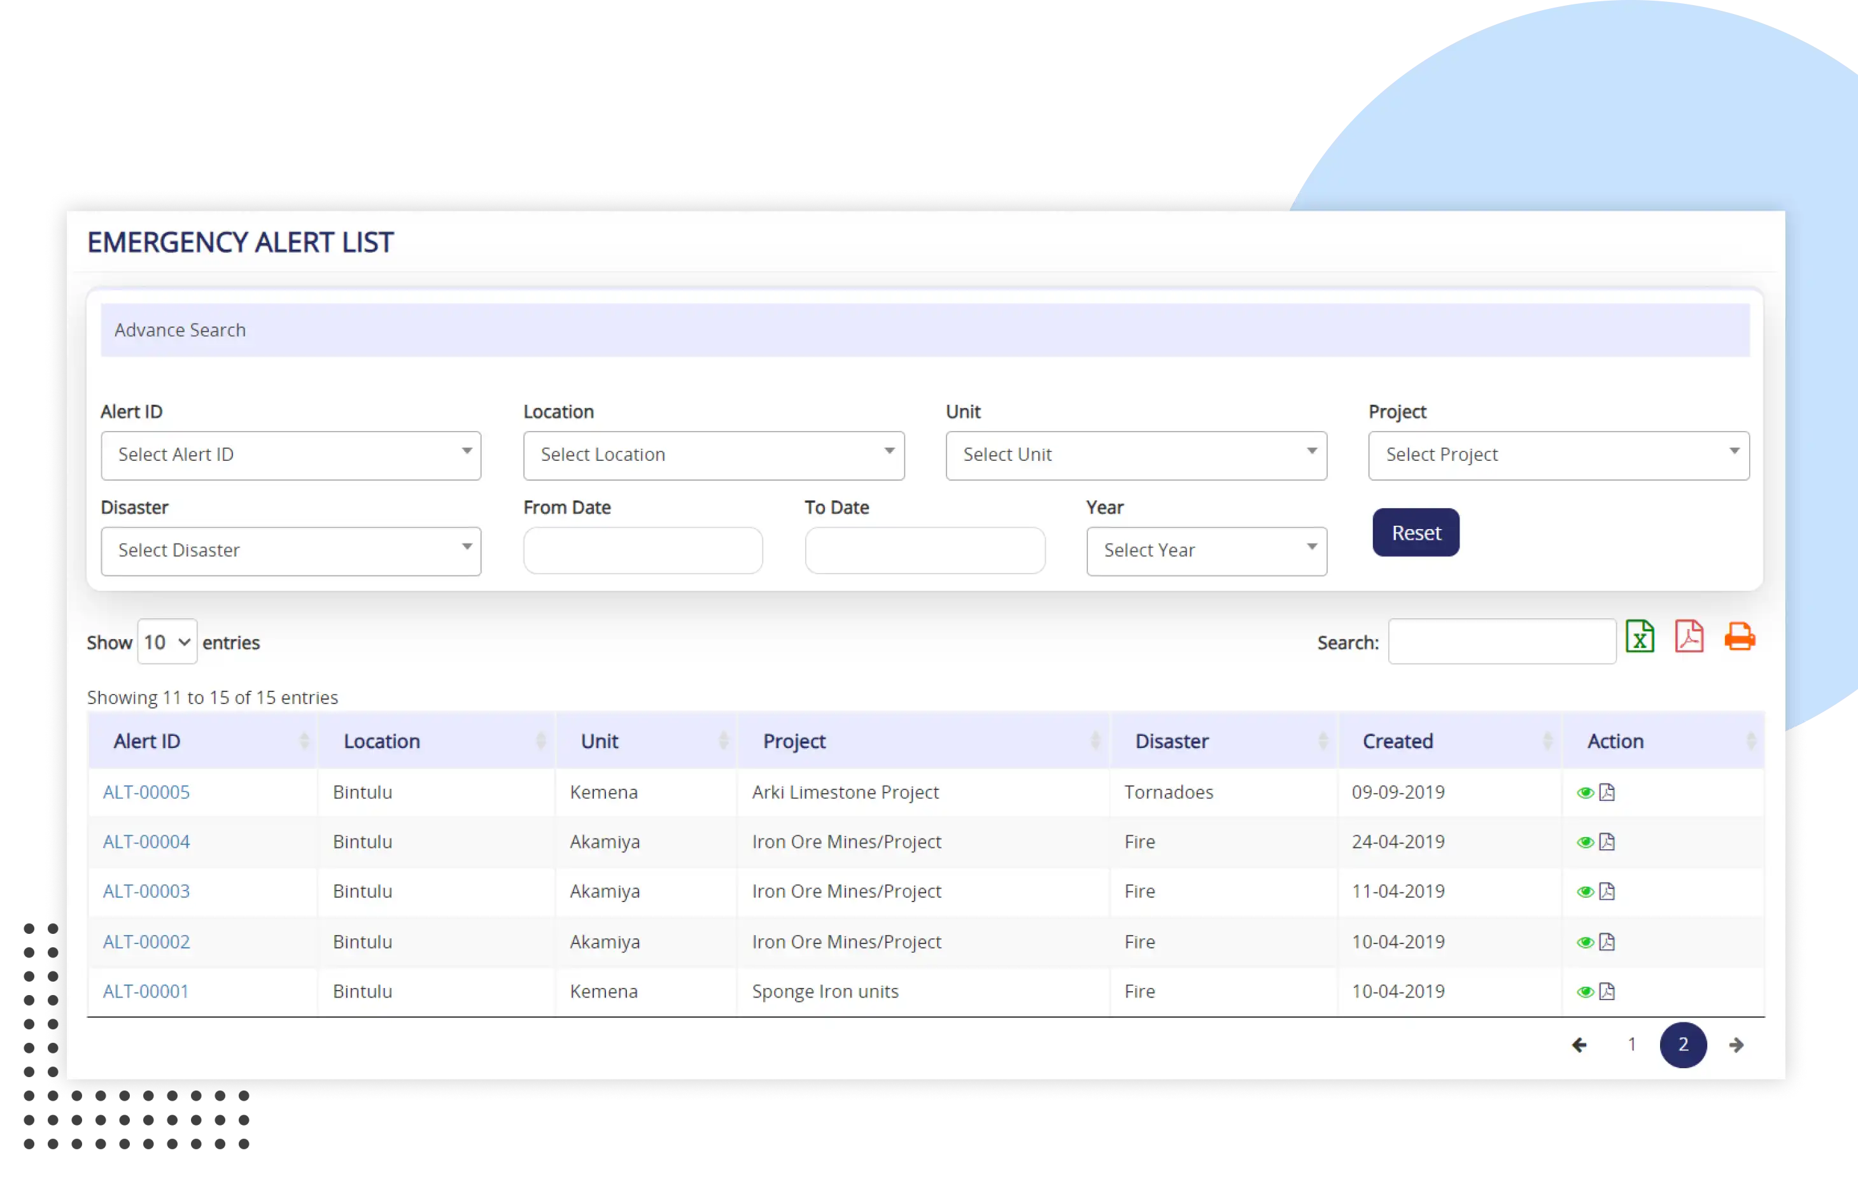Change the show entries count selector
Viewport: 1858px width, 1186px height.
[167, 642]
